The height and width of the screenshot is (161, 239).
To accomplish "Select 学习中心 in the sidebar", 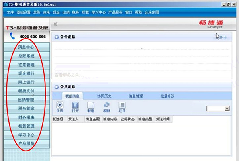I will 27,135.
